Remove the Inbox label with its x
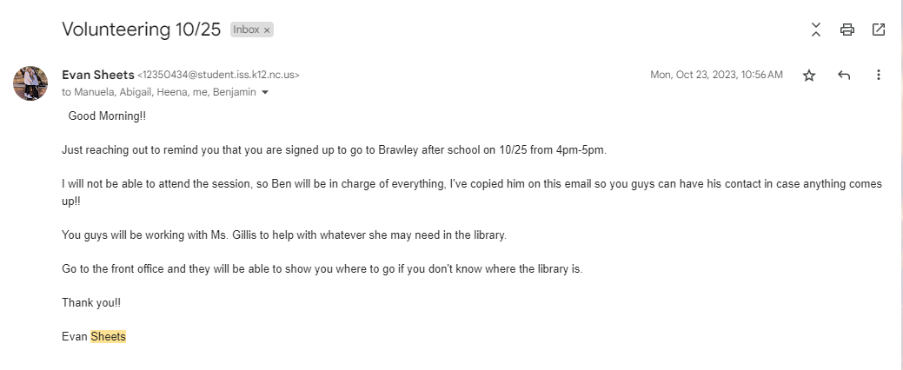Image resolution: width=903 pixels, height=370 pixels. 268,30
